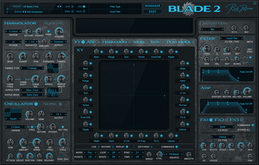Open the Serial FX path selector
The width and height of the screenshot is (259, 165).
tap(222, 127)
